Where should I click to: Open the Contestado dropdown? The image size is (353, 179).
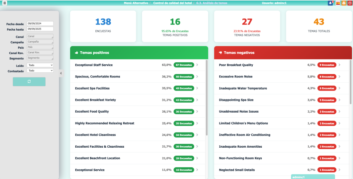click(x=40, y=71)
